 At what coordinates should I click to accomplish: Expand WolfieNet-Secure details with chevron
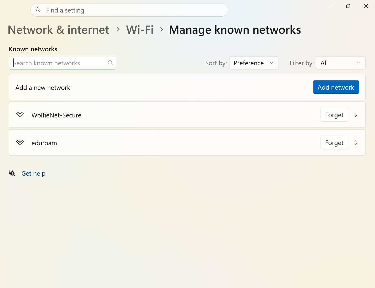tap(356, 115)
